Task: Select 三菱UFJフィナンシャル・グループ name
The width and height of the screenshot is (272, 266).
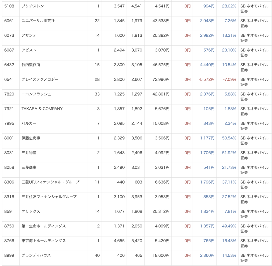Action: pyautogui.click(x=50, y=182)
